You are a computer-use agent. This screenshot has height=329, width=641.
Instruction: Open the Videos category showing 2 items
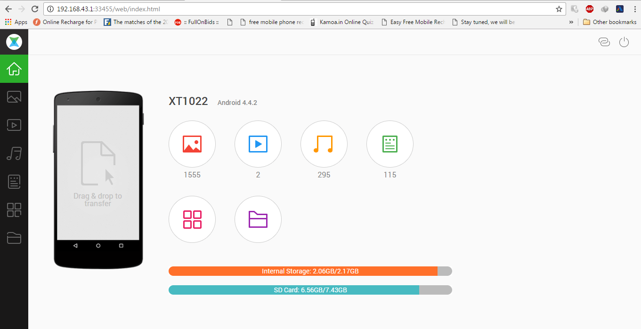[x=258, y=144]
